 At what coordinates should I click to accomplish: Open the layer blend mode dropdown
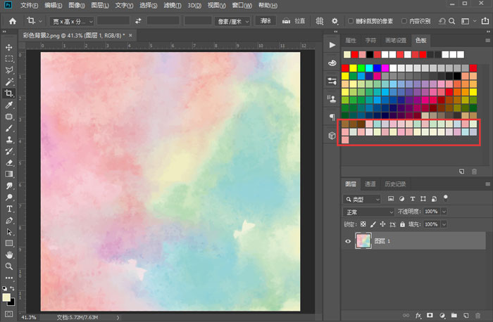click(x=368, y=212)
